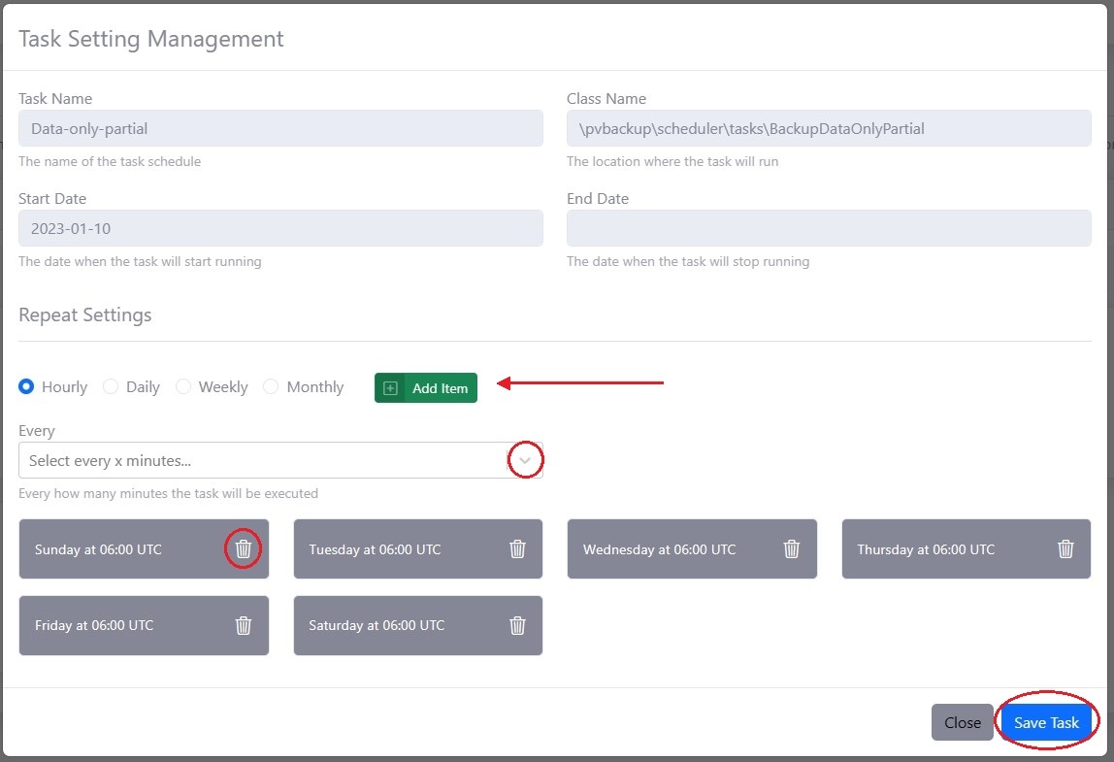Remove the Wednesday at 06:00 UTC schedule
The height and width of the screenshot is (762, 1114).
pos(792,549)
